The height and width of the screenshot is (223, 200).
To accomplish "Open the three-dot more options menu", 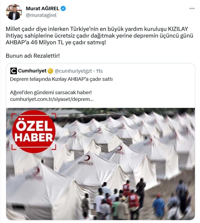I will pos(192,9).
